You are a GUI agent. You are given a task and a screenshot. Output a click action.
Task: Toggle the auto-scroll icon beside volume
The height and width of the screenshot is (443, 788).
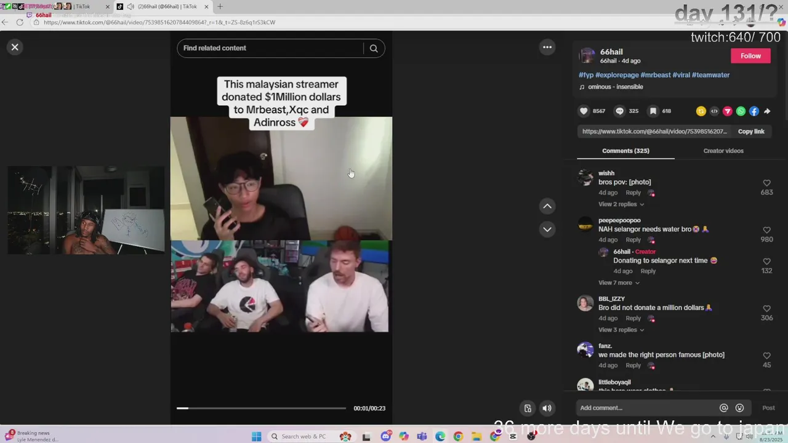(528, 408)
